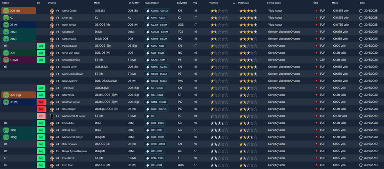Viewport: 384px width, 169px height.
Task: Click the ST (M) position icon for Christopher Ünal
Action: tap(6, 60)
